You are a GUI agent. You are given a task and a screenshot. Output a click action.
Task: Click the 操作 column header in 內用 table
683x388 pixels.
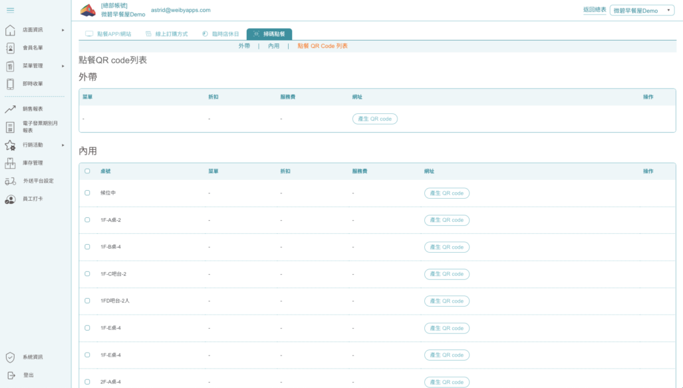click(648, 171)
